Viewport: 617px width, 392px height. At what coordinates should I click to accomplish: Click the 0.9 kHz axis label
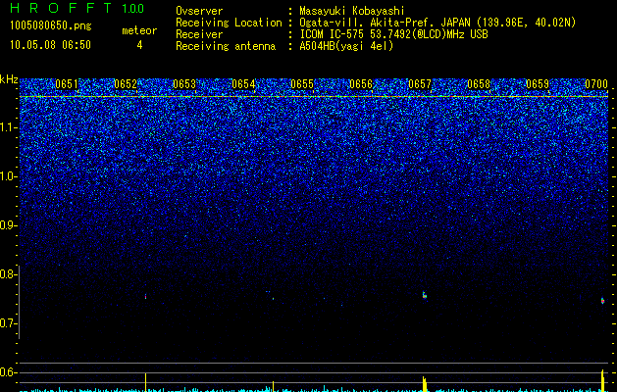[8, 225]
